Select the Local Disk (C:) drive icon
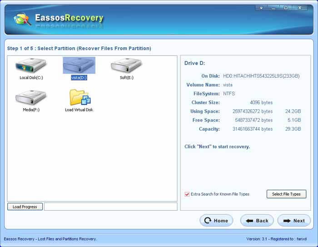 click(x=31, y=65)
